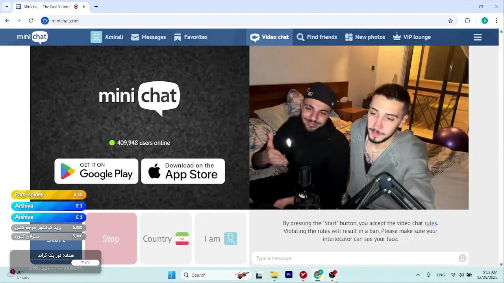Go back in the browser
This screenshot has height=283, width=504.
pos(7,21)
